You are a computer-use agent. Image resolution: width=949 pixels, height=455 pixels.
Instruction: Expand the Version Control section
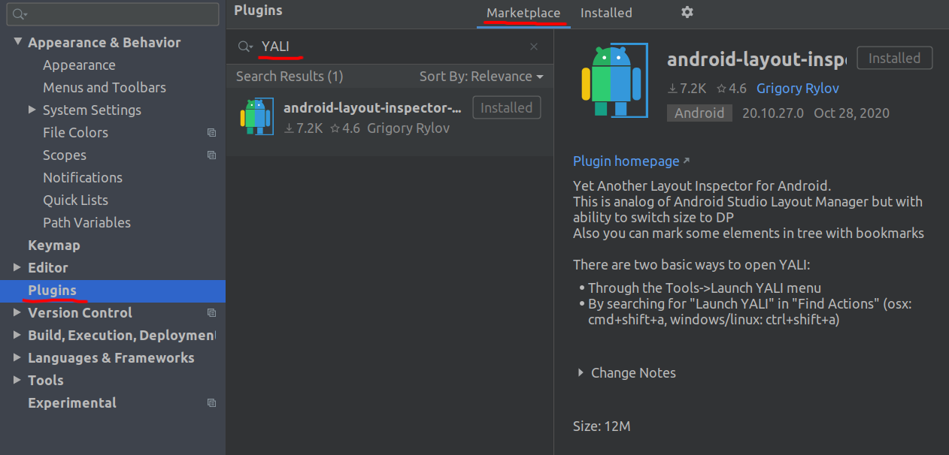pyautogui.click(x=17, y=312)
